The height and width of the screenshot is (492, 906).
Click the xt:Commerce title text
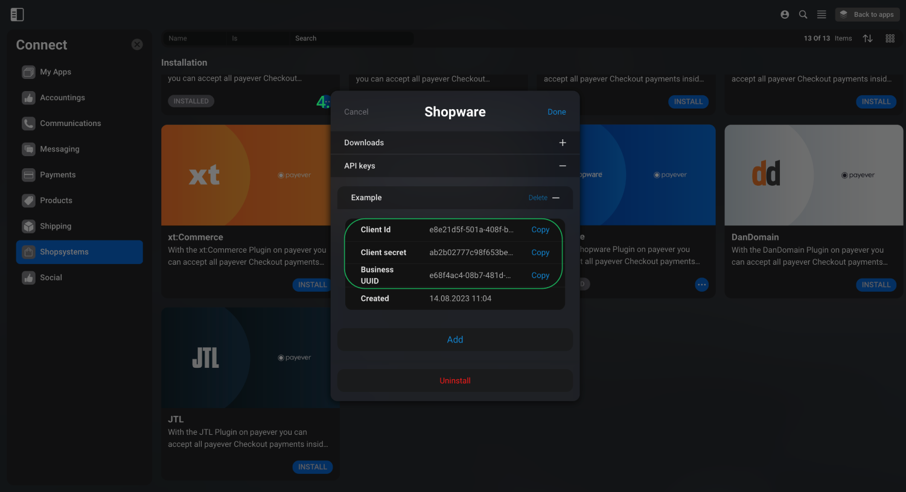196,238
